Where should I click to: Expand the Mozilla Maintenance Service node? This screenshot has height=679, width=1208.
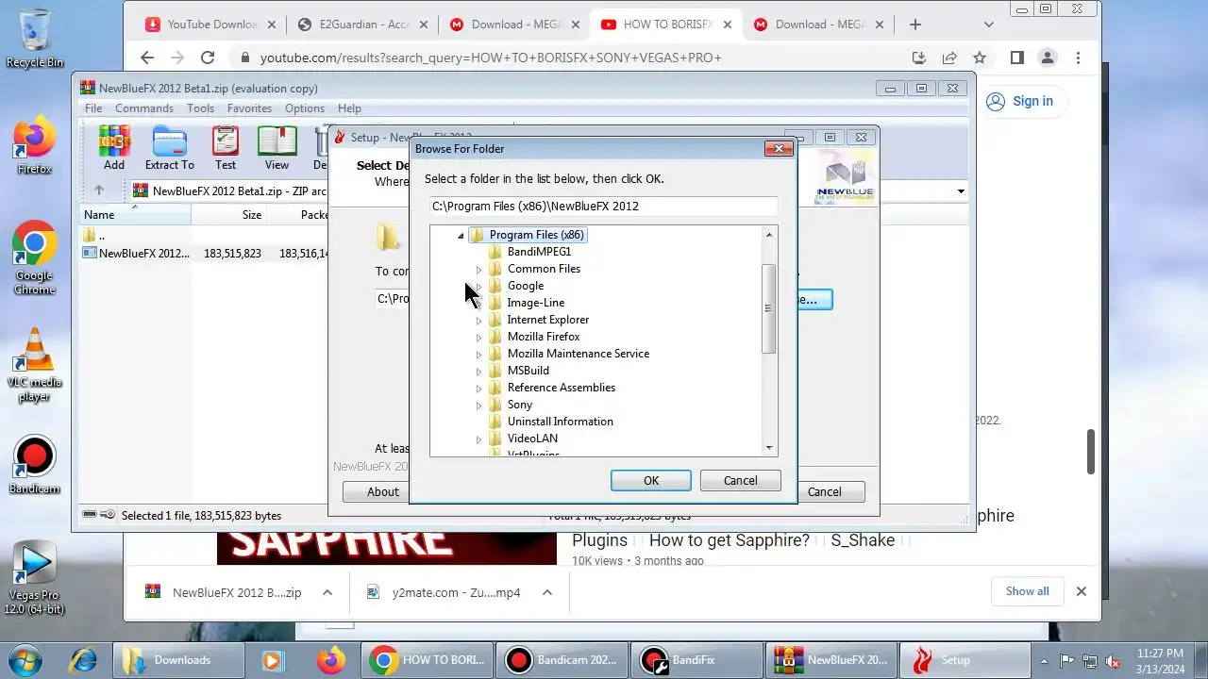pos(478,354)
